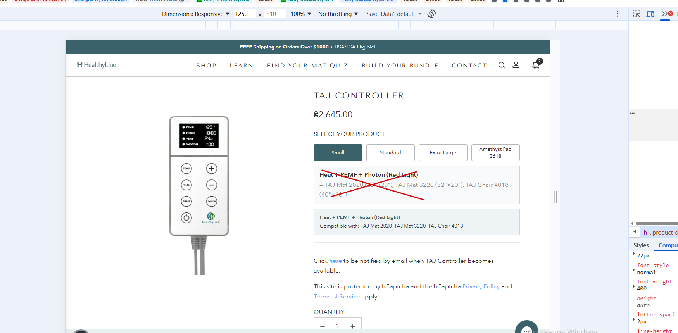Open the 100% zoom dropdown
The image size is (678, 333).
(301, 14)
